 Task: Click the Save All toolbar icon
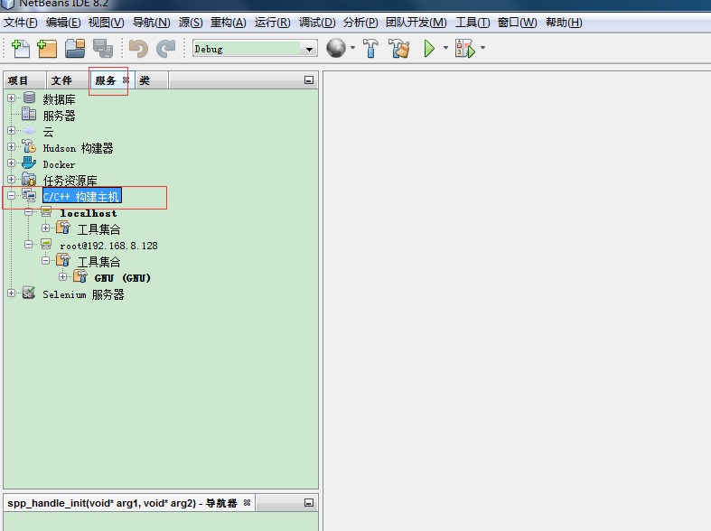(103, 49)
